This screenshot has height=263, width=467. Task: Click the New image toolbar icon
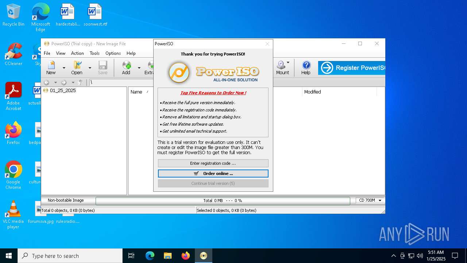51,68
